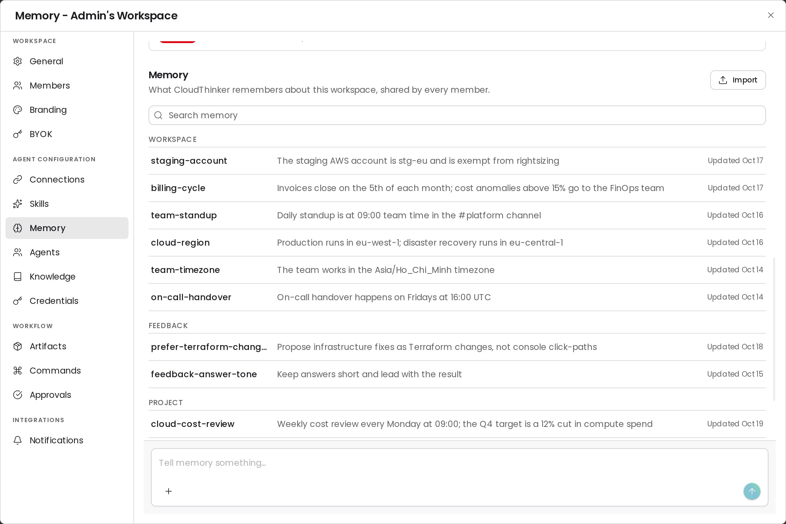Click the plus attachment icon in composer
This screenshot has width=786, height=524.
169,491
